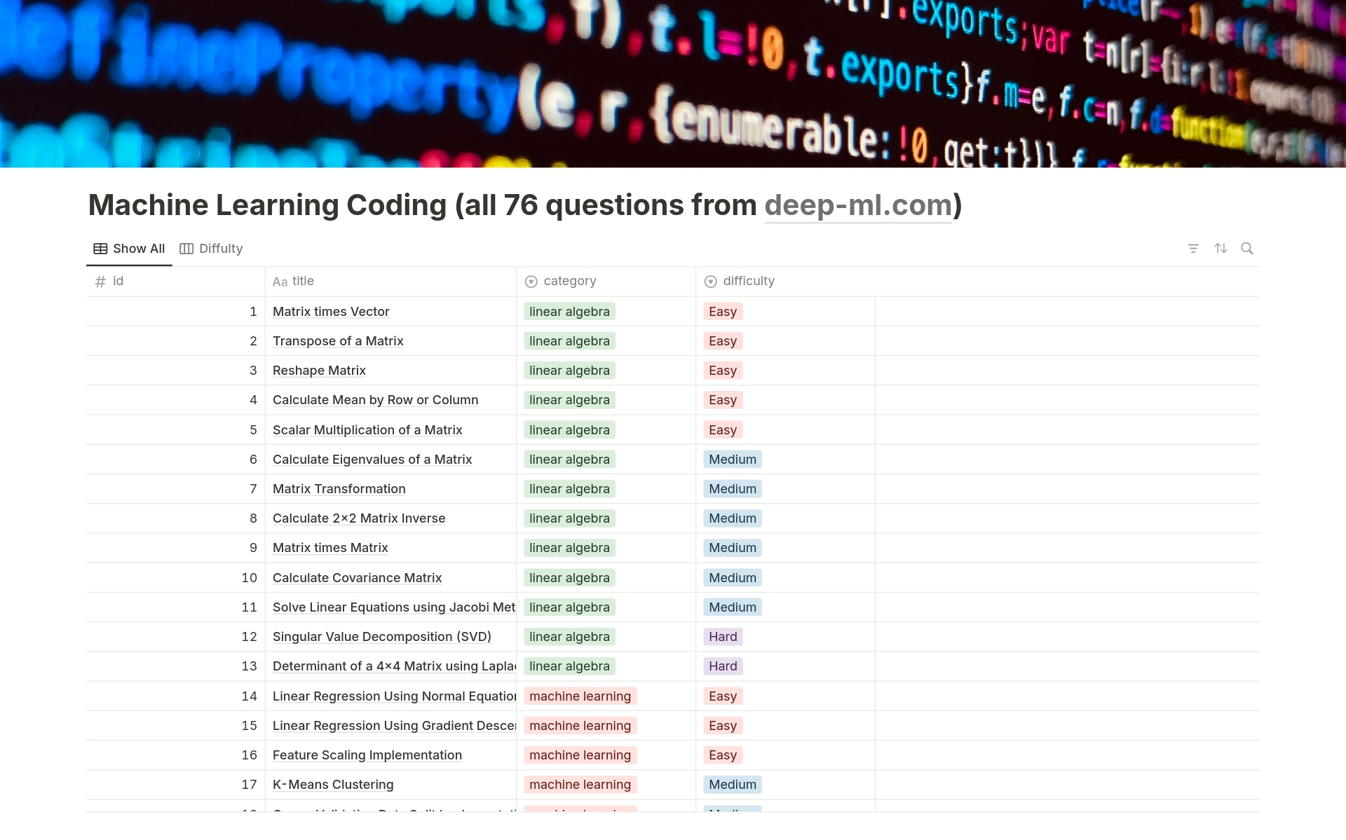Click the Hard tag on SVD row
Image resolution: width=1346 pixels, height=840 pixels.
pos(723,637)
